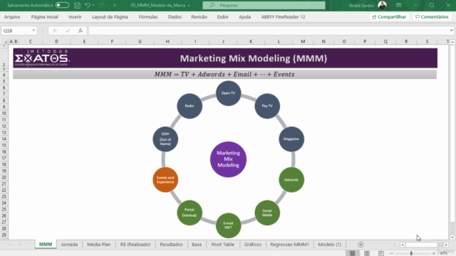The image size is (456, 256).
Task: Open the Inserir ribbon tab
Action: (x=75, y=17)
